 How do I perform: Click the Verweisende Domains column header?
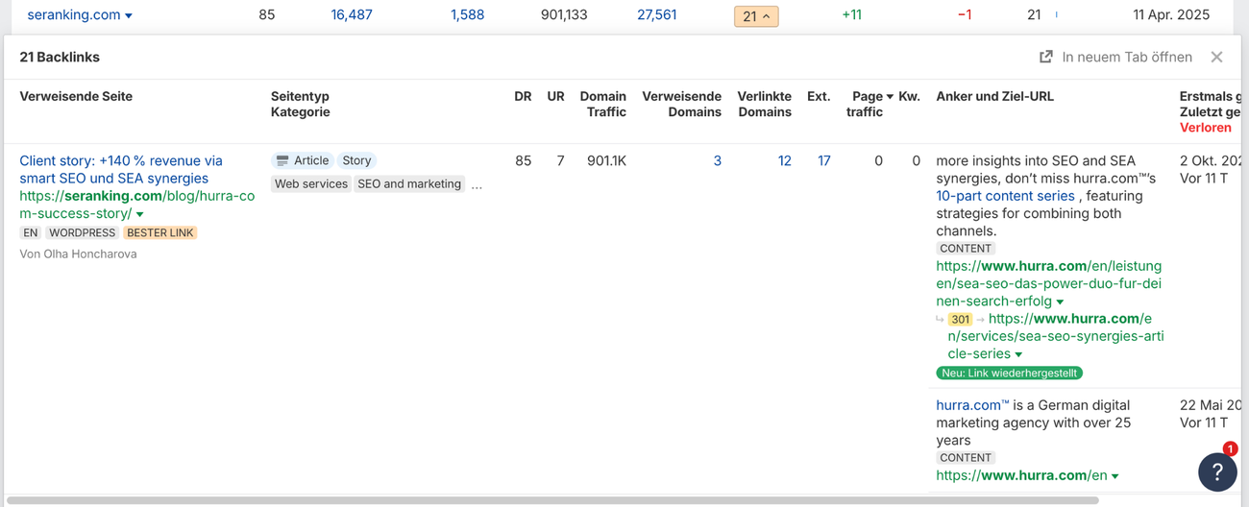[x=681, y=104]
